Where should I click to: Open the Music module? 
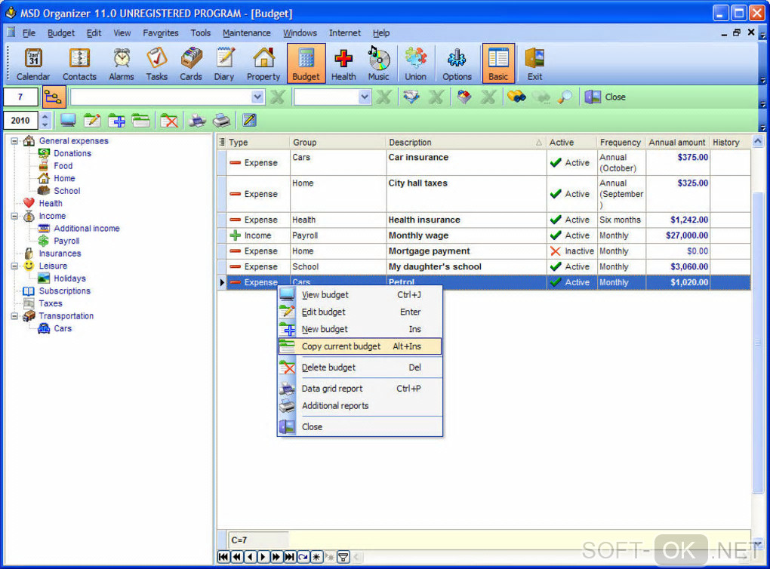coord(378,64)
